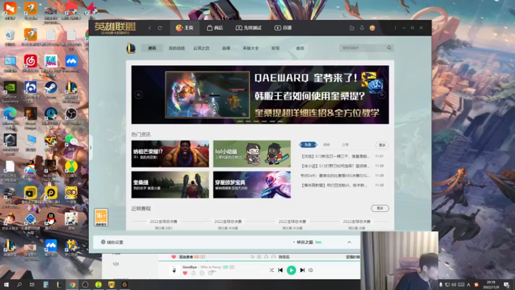515x290 pixels.
Task: Open Microsoft Edge desktop shortcut
Action: pos(10,119)
